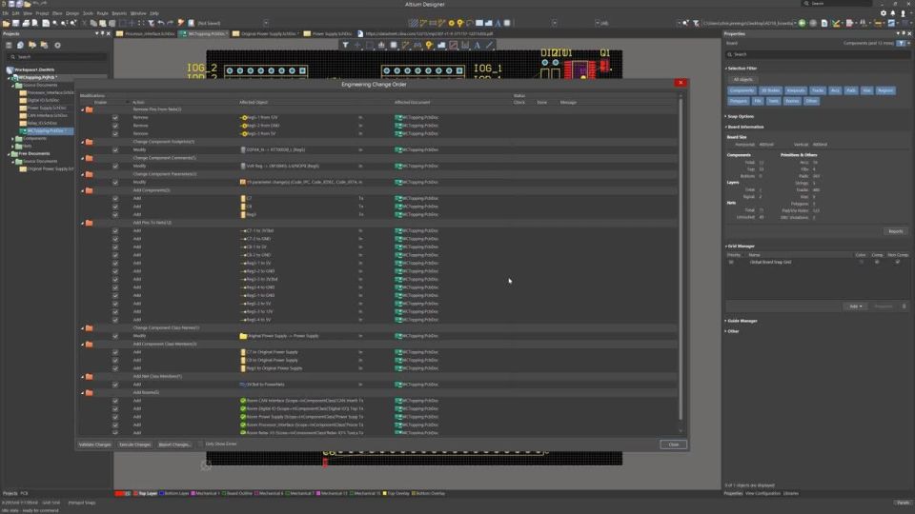Uncheck the Add C7 component change
The width and height of the screenshot is (915, 514).
click(x=115, y=199)
